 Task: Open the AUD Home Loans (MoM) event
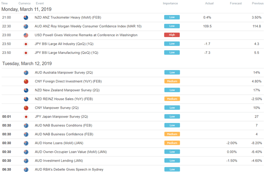(59, 143)
